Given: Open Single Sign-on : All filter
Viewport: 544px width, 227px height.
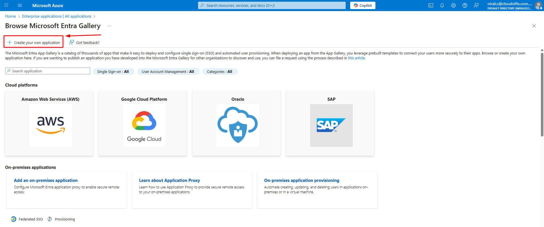Looking at the screenshot, I should 113,72.
